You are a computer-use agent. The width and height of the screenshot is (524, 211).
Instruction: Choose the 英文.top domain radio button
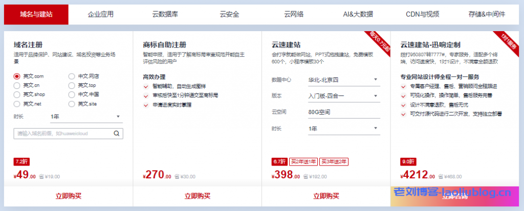point(72,85)
